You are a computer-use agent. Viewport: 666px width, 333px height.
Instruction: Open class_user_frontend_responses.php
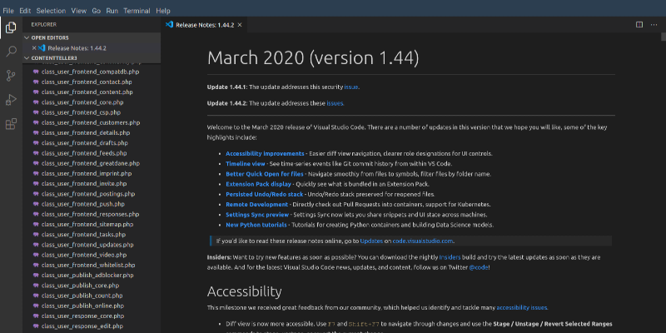click(92, 215)
